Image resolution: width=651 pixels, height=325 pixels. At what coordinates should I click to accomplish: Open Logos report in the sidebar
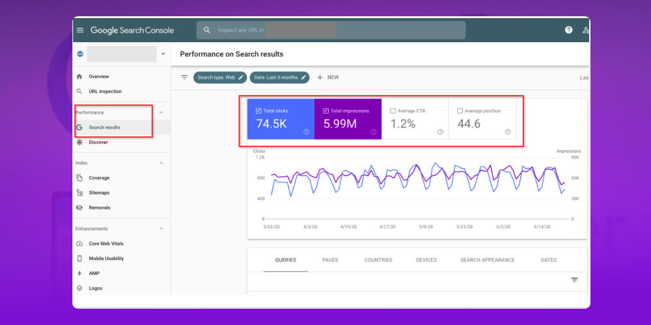pyautogui.click(x=96, y=288)
